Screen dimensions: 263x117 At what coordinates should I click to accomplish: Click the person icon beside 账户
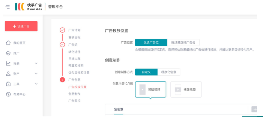coord(8,74)
